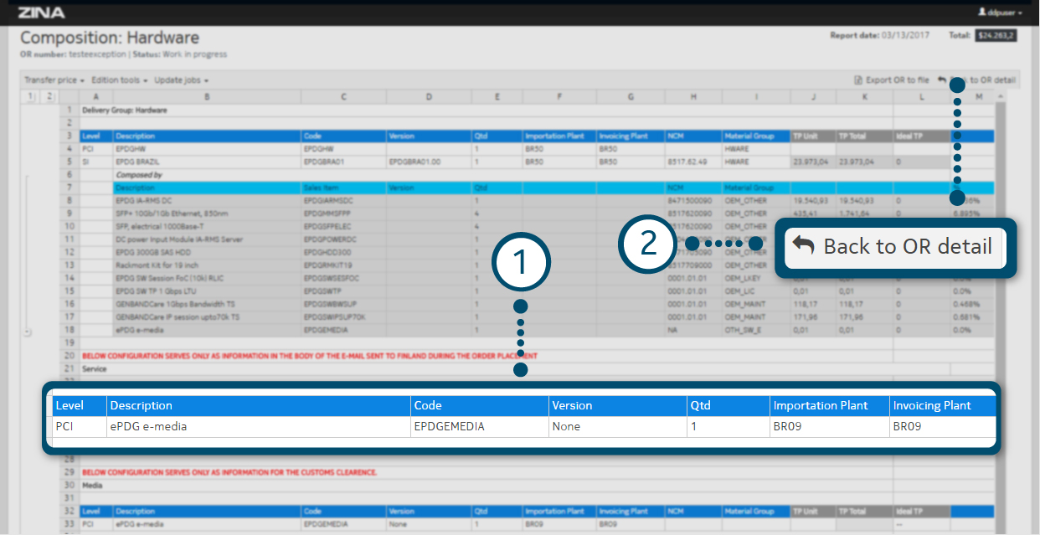Viewport: 1040px width, 535px height.
Task: Collapse the grouped rows with minus button
Action: (28, 332)
